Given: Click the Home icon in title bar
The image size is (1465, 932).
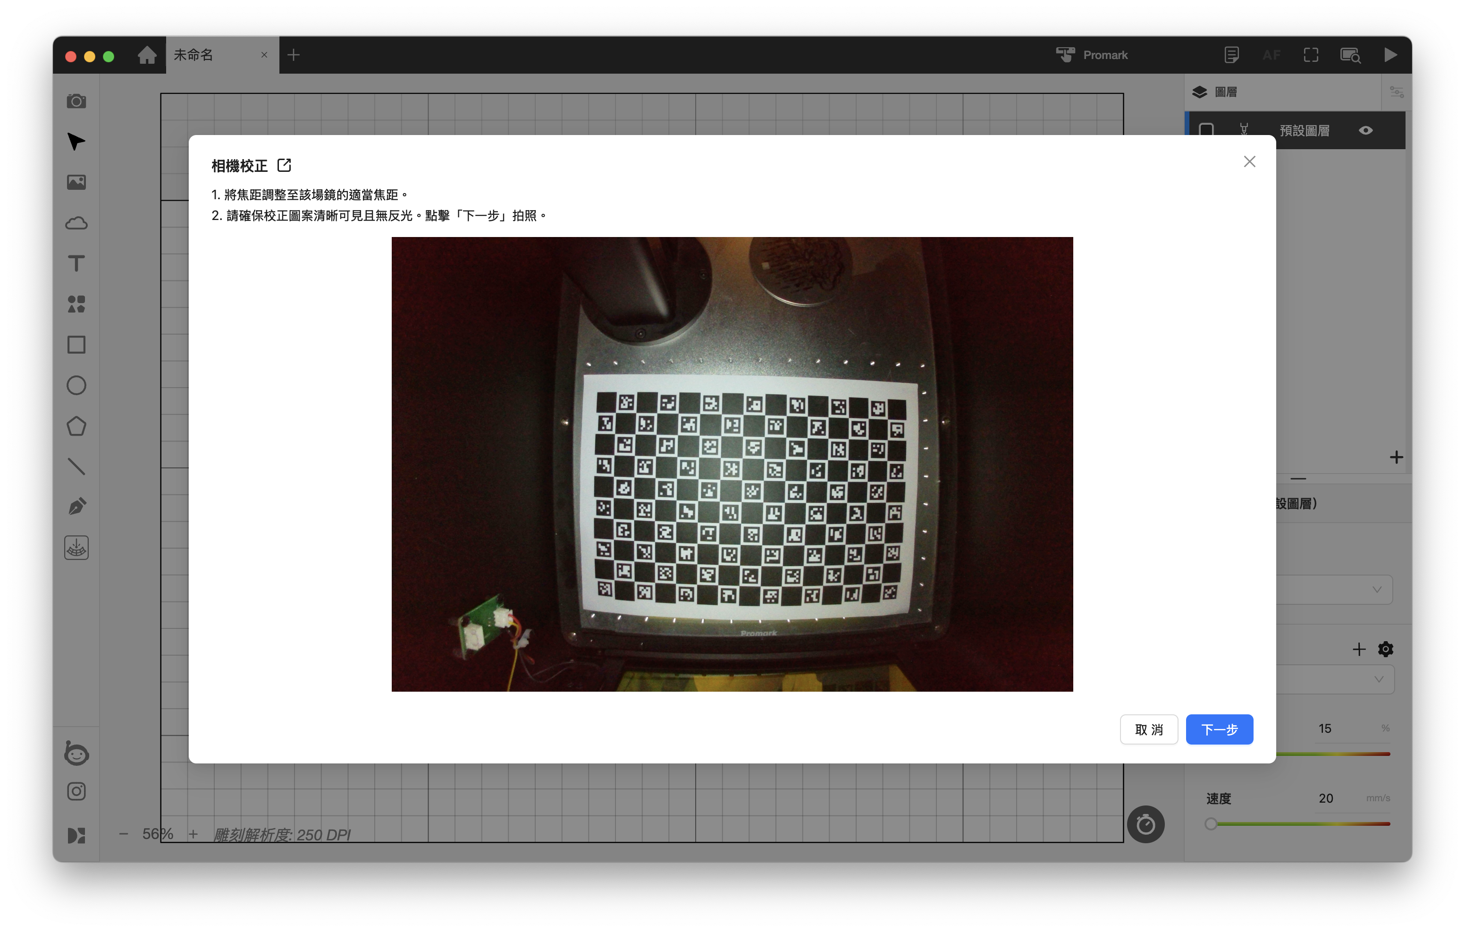Looking at the screenshot, I should tap(147, 55).
